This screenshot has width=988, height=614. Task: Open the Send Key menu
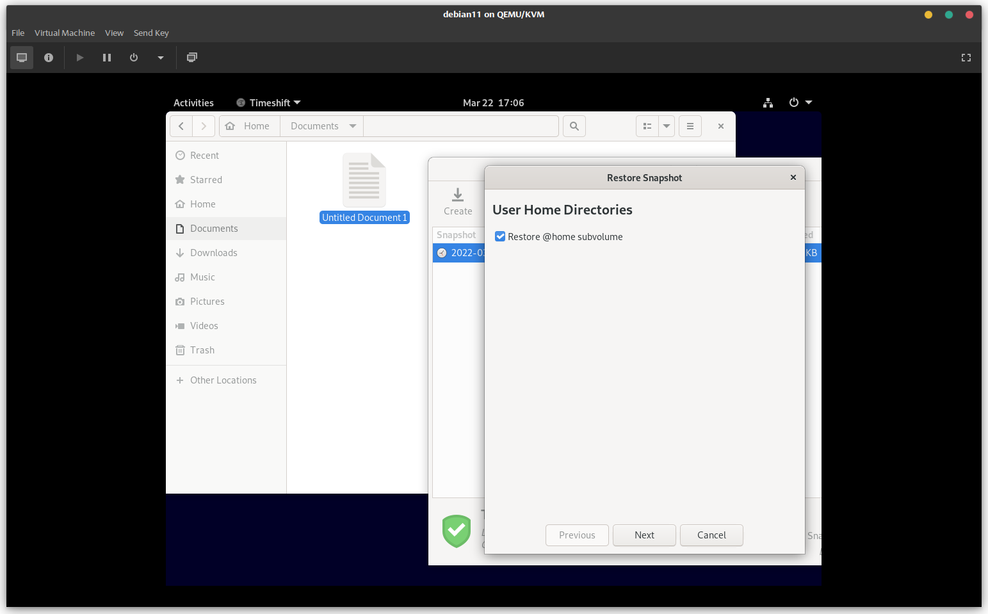click(x=151, y=33)
